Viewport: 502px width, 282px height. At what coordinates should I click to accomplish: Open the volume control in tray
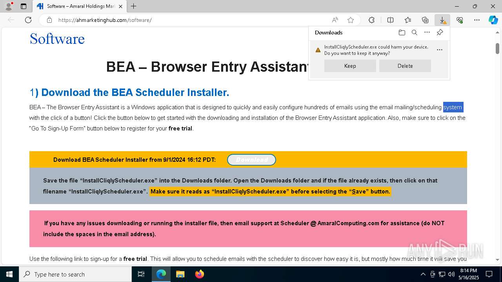point(451,274)
